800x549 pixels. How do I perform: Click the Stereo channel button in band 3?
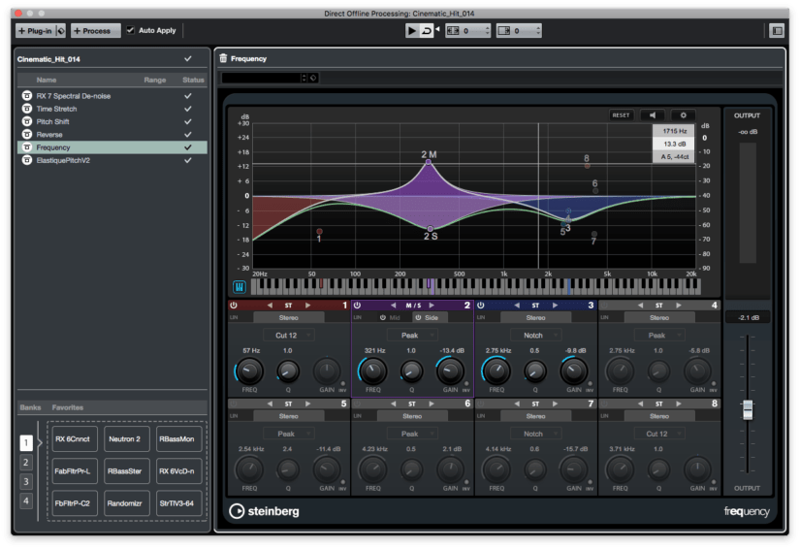(535, 317)
